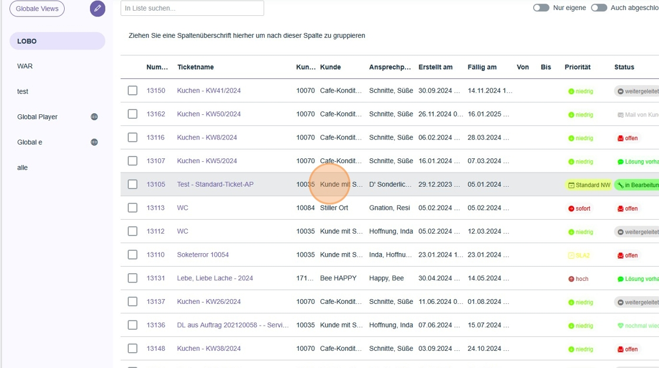Select the 'alle' view in the sidebar
Viewport: 659px width, 368px height.
point(22,168)
